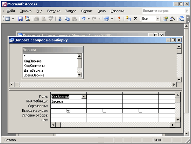Open the Вид menu
The width and height of the screenshot is (191, 144).
point(39,11)
